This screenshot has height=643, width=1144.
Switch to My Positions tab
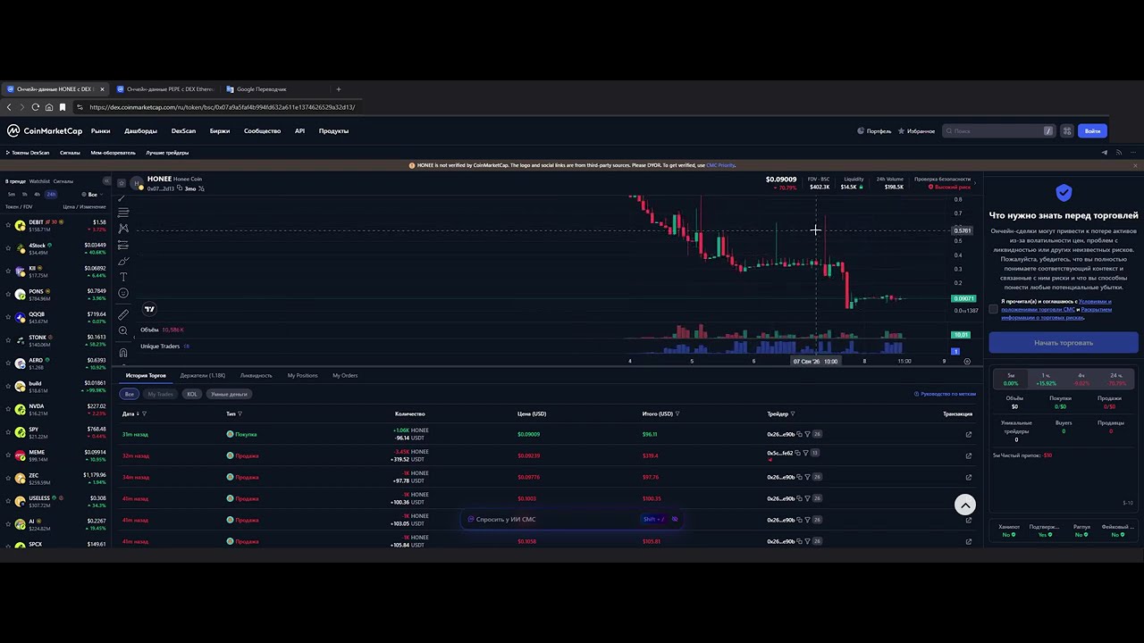coord(302,376)
